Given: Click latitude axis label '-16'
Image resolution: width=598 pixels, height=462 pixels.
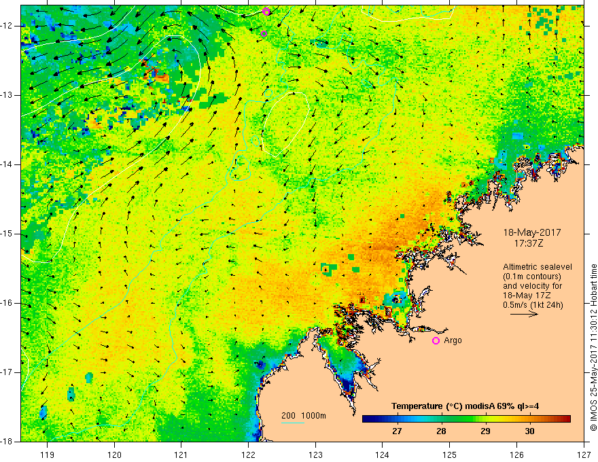Looking at the screenshot, I should (7, 303).
